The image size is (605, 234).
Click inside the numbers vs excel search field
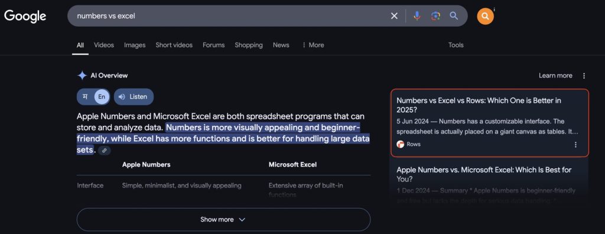click(x=227, y=16)
